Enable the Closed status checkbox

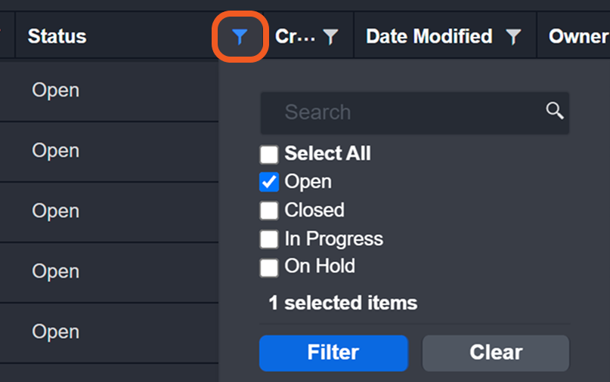(x=269, y=210)
